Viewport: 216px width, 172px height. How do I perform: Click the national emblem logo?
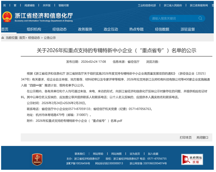coord(7,17)
